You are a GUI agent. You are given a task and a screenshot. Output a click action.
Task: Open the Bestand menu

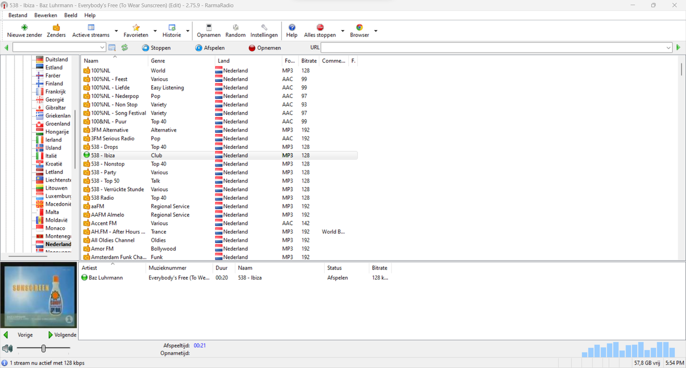[x=18, y=16]
